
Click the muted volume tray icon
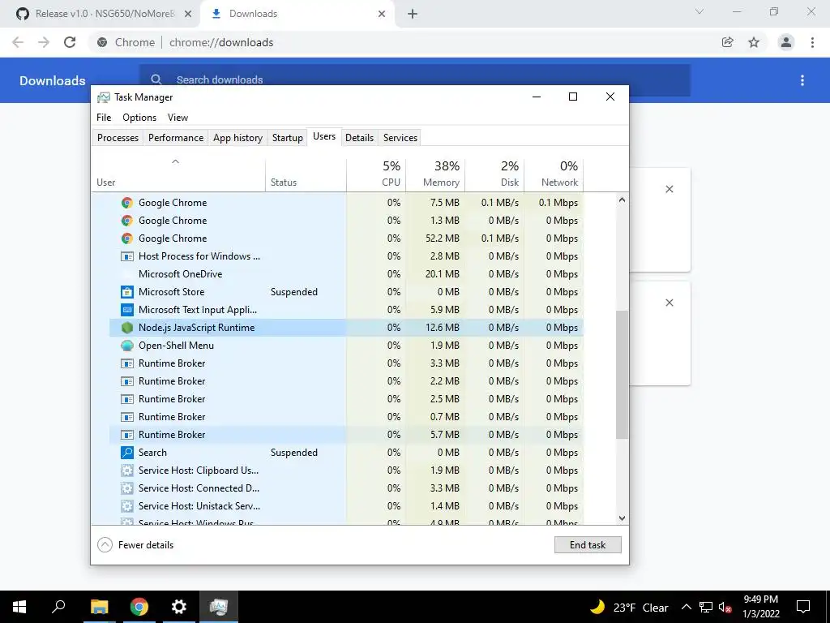725,607
